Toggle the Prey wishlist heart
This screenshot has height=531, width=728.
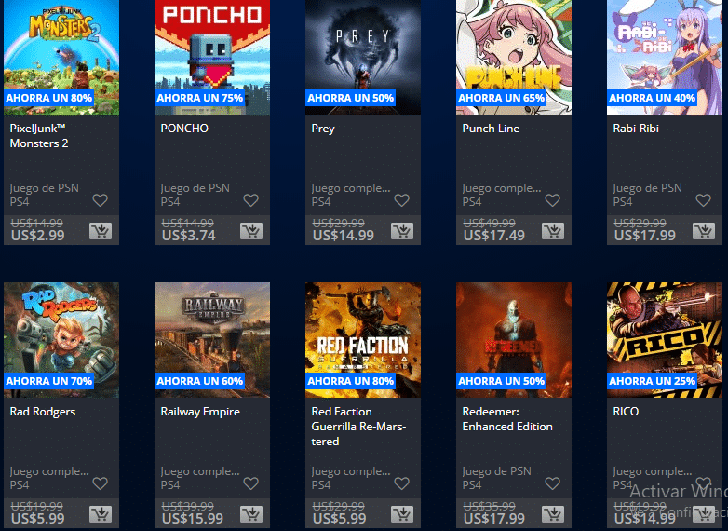tap(402, 200)
